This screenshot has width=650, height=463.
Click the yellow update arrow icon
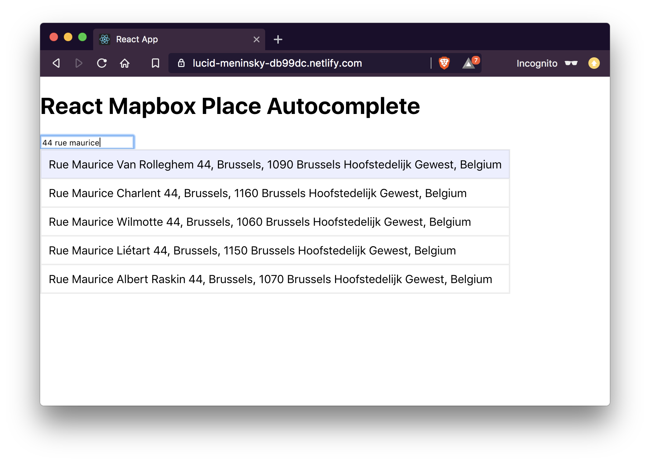tap(594, 63)
